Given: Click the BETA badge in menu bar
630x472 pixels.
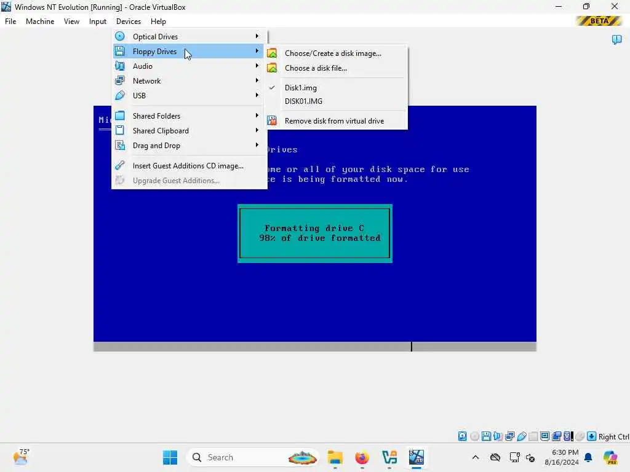Looking at the screenshot, I should (599, 21).
